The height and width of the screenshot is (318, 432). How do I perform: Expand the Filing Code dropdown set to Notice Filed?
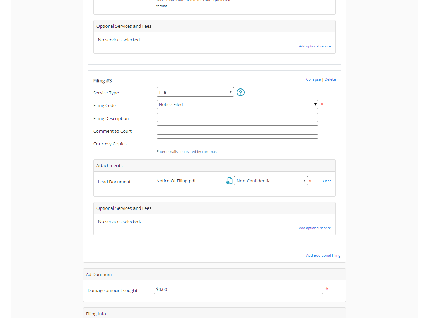[237, 105]
